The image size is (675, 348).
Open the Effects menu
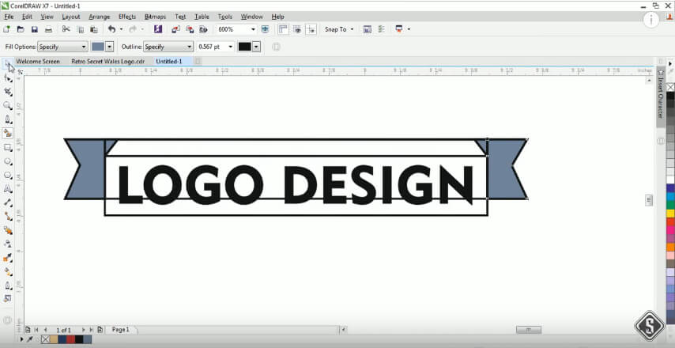coord(126,16)
